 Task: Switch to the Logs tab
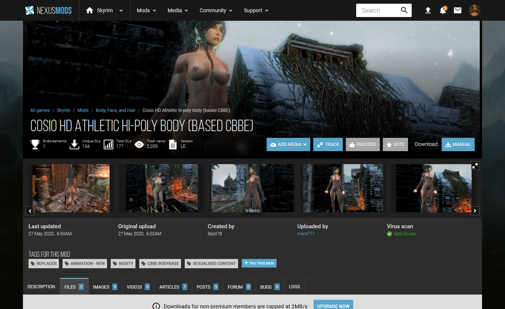point(295,287)
